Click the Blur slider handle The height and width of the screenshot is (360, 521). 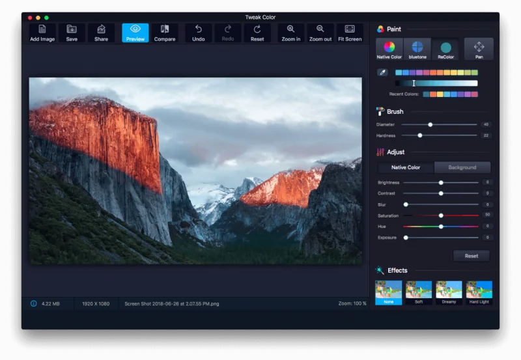406,204
